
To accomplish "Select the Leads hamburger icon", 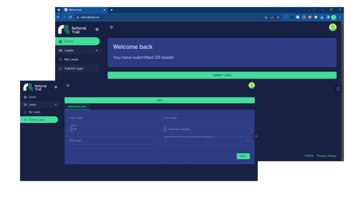I will pyautogui.click(x=25, y=104).
